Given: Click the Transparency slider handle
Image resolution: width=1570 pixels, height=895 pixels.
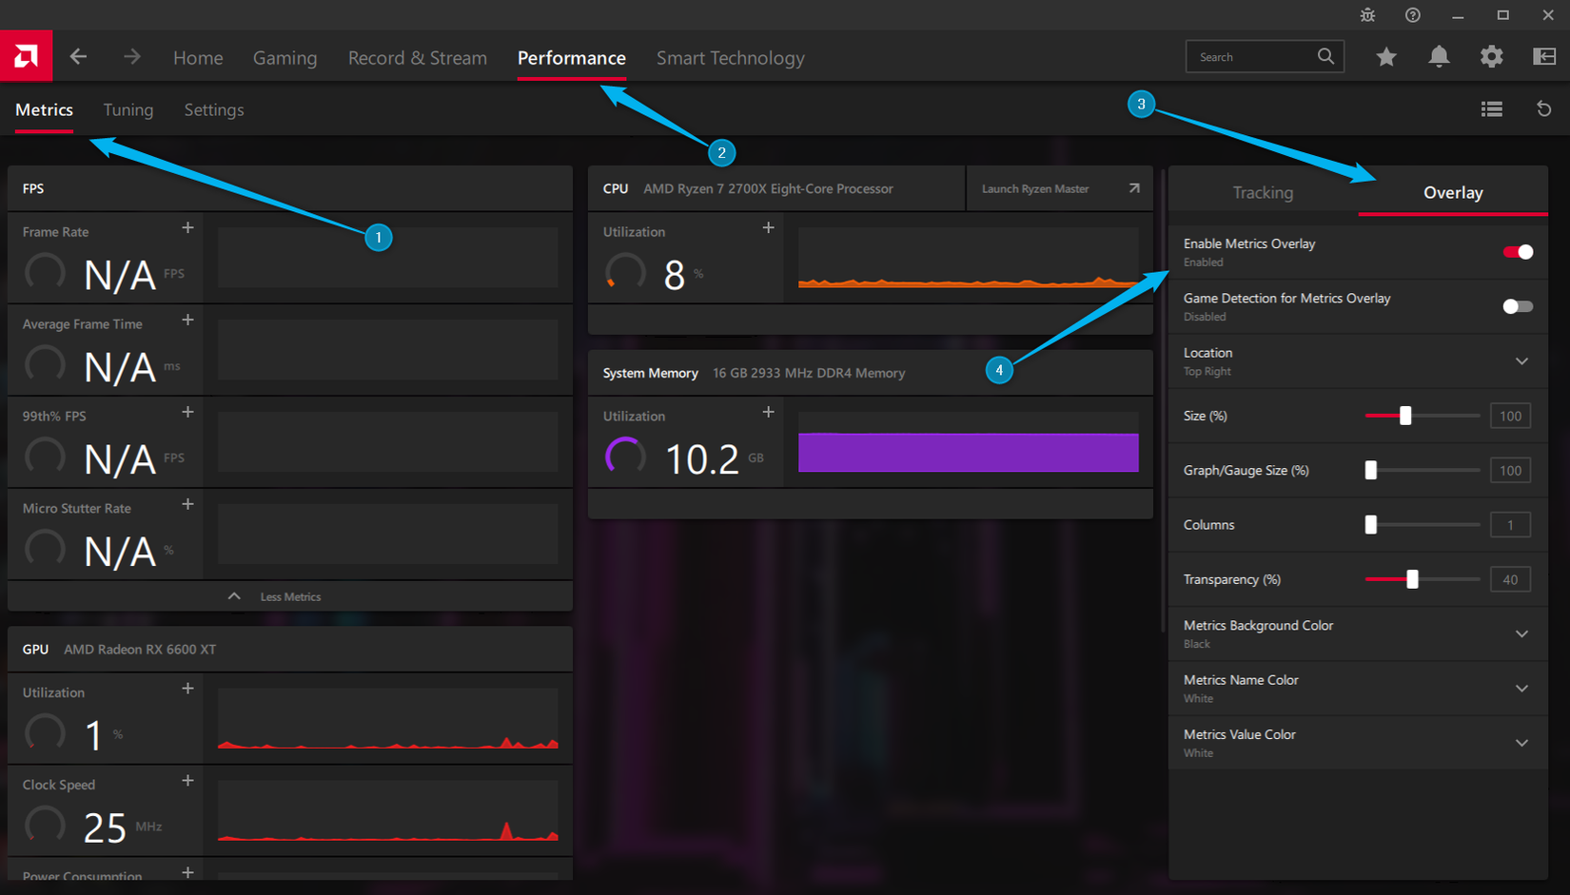Looking at the screenshot, I should point(1412,579).
